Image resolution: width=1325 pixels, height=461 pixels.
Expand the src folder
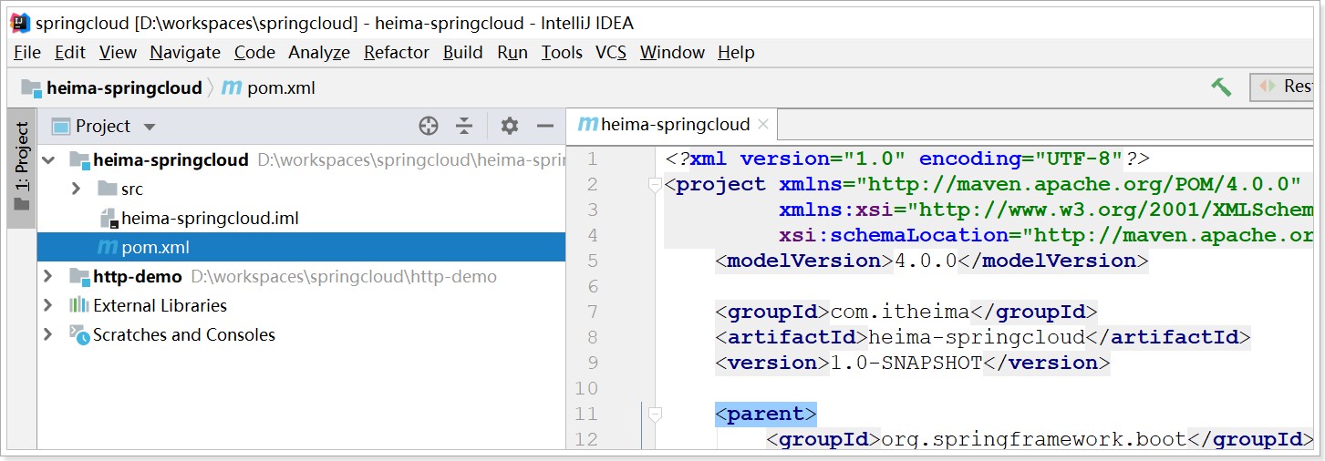click(77, 190)
